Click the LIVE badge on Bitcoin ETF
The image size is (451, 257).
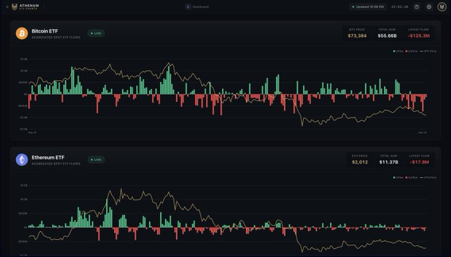[96, 33]
